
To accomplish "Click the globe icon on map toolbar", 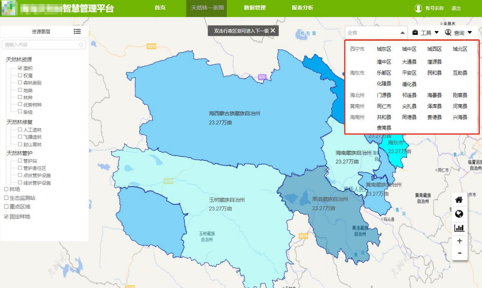I will point(459,214).
